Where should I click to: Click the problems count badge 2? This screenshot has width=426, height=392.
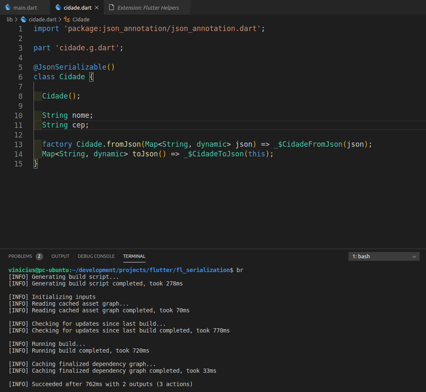tap(39, 257)
